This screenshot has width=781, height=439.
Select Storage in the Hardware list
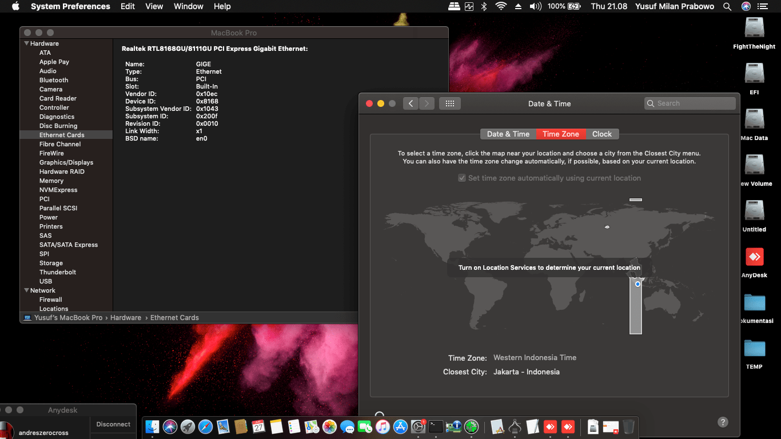pyautogui.click(x=51, y=263)
